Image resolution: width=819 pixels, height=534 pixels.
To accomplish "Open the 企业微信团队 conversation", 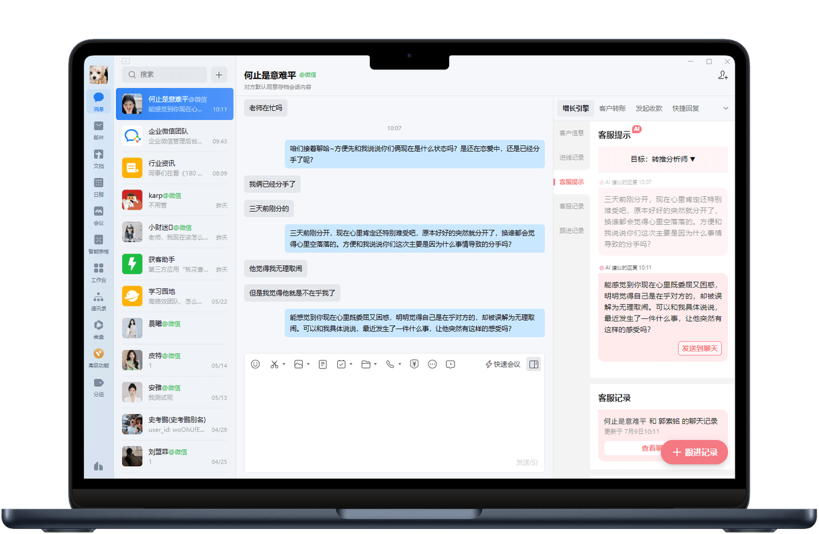I will pyautogui.click(x=175, y=136).
